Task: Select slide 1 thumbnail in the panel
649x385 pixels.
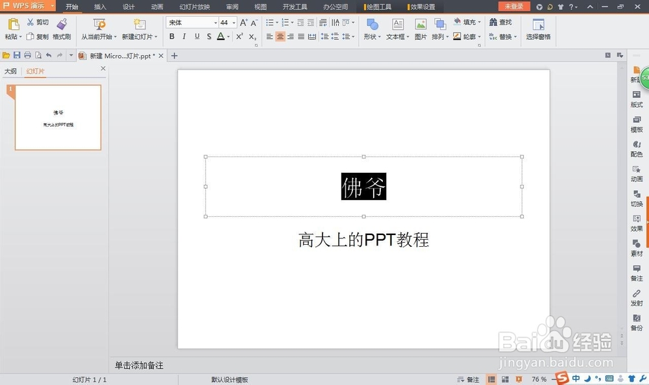Action: coord(57,117)
